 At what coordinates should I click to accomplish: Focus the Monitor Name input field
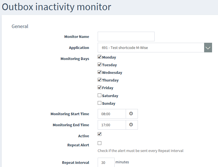126,37
